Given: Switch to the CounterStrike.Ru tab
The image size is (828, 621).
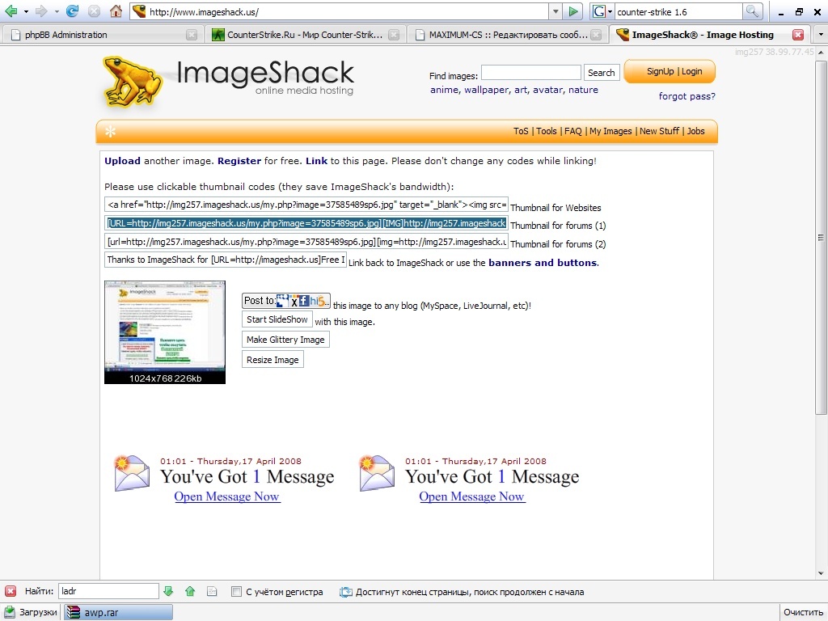Looking at the screenshot, I should coord(304,35).
